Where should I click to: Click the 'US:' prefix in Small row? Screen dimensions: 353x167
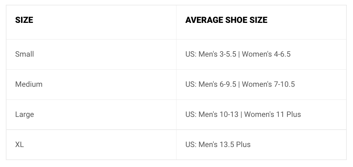tap(191, 54)
